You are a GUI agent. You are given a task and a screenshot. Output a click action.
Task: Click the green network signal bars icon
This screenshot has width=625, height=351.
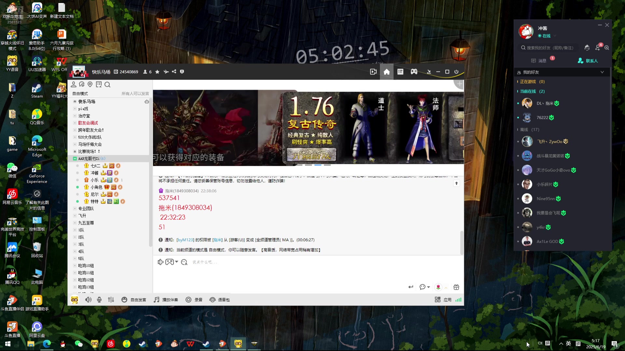458,300
